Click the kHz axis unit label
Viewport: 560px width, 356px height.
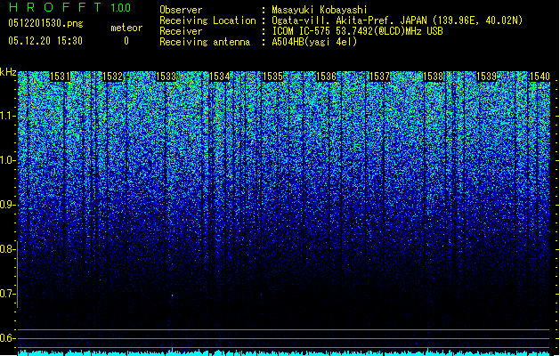[8, 72]
